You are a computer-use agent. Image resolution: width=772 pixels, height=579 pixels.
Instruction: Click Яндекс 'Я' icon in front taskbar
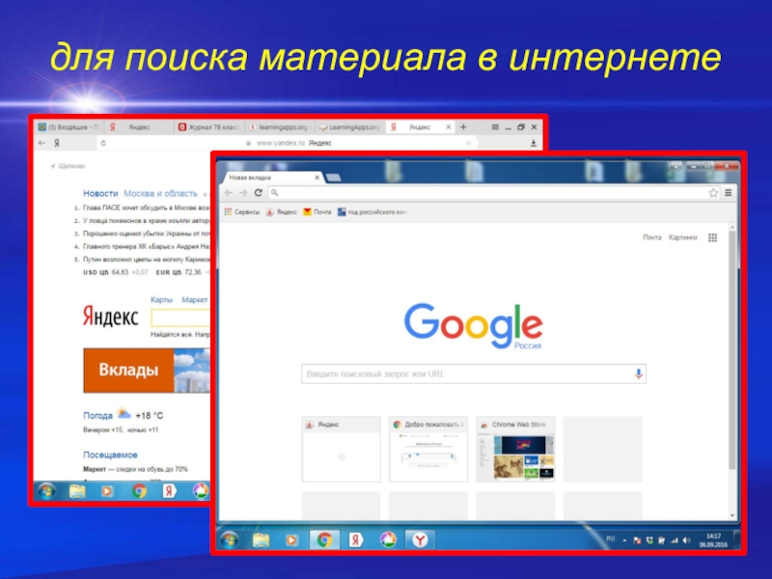click(356, 540)
